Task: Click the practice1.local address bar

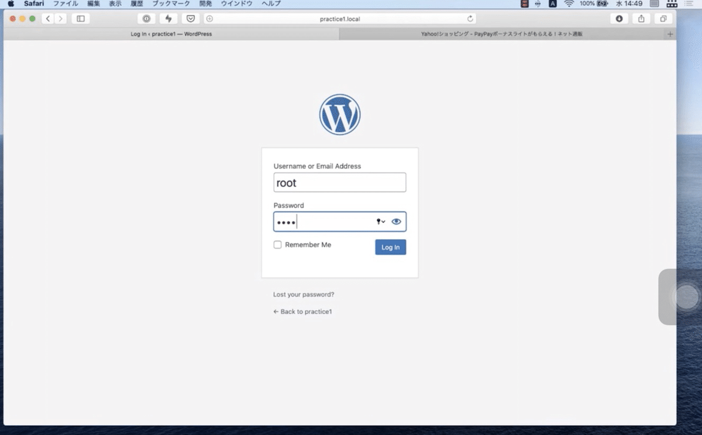Action: (x=340, y=19)
